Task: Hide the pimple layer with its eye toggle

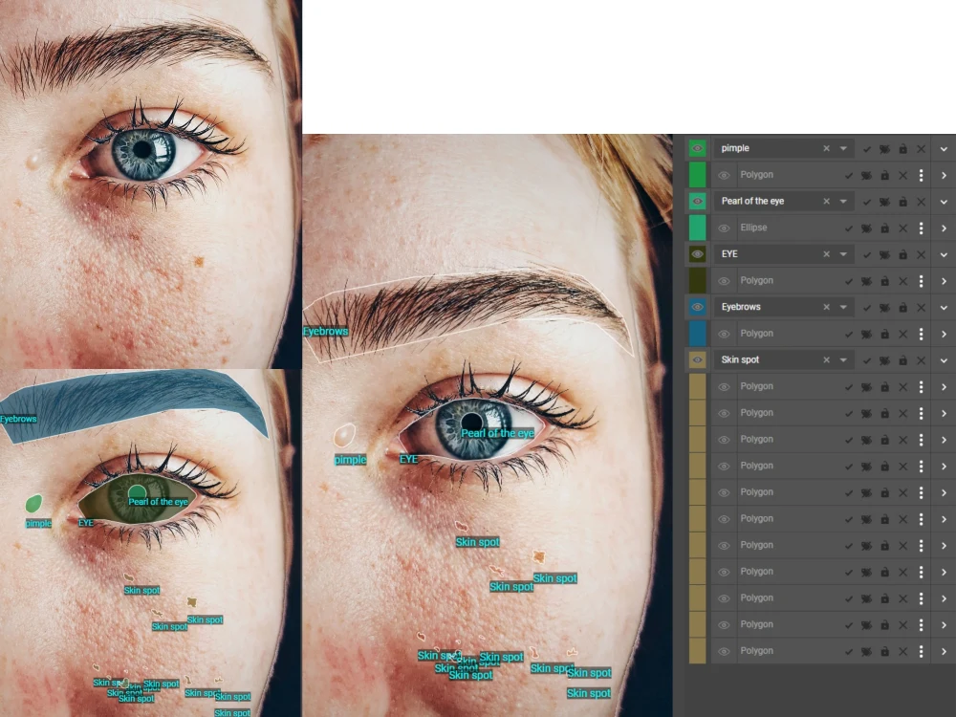Action: (697, 148)
